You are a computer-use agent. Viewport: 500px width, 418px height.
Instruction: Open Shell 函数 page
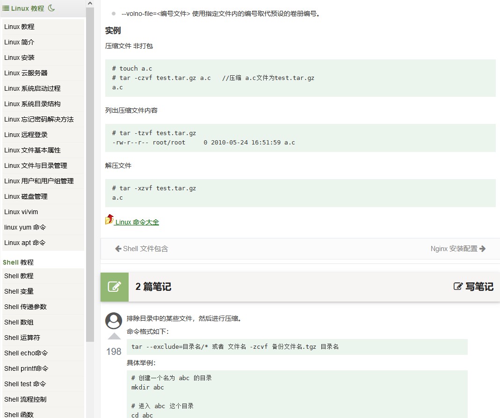coord(43,413)
